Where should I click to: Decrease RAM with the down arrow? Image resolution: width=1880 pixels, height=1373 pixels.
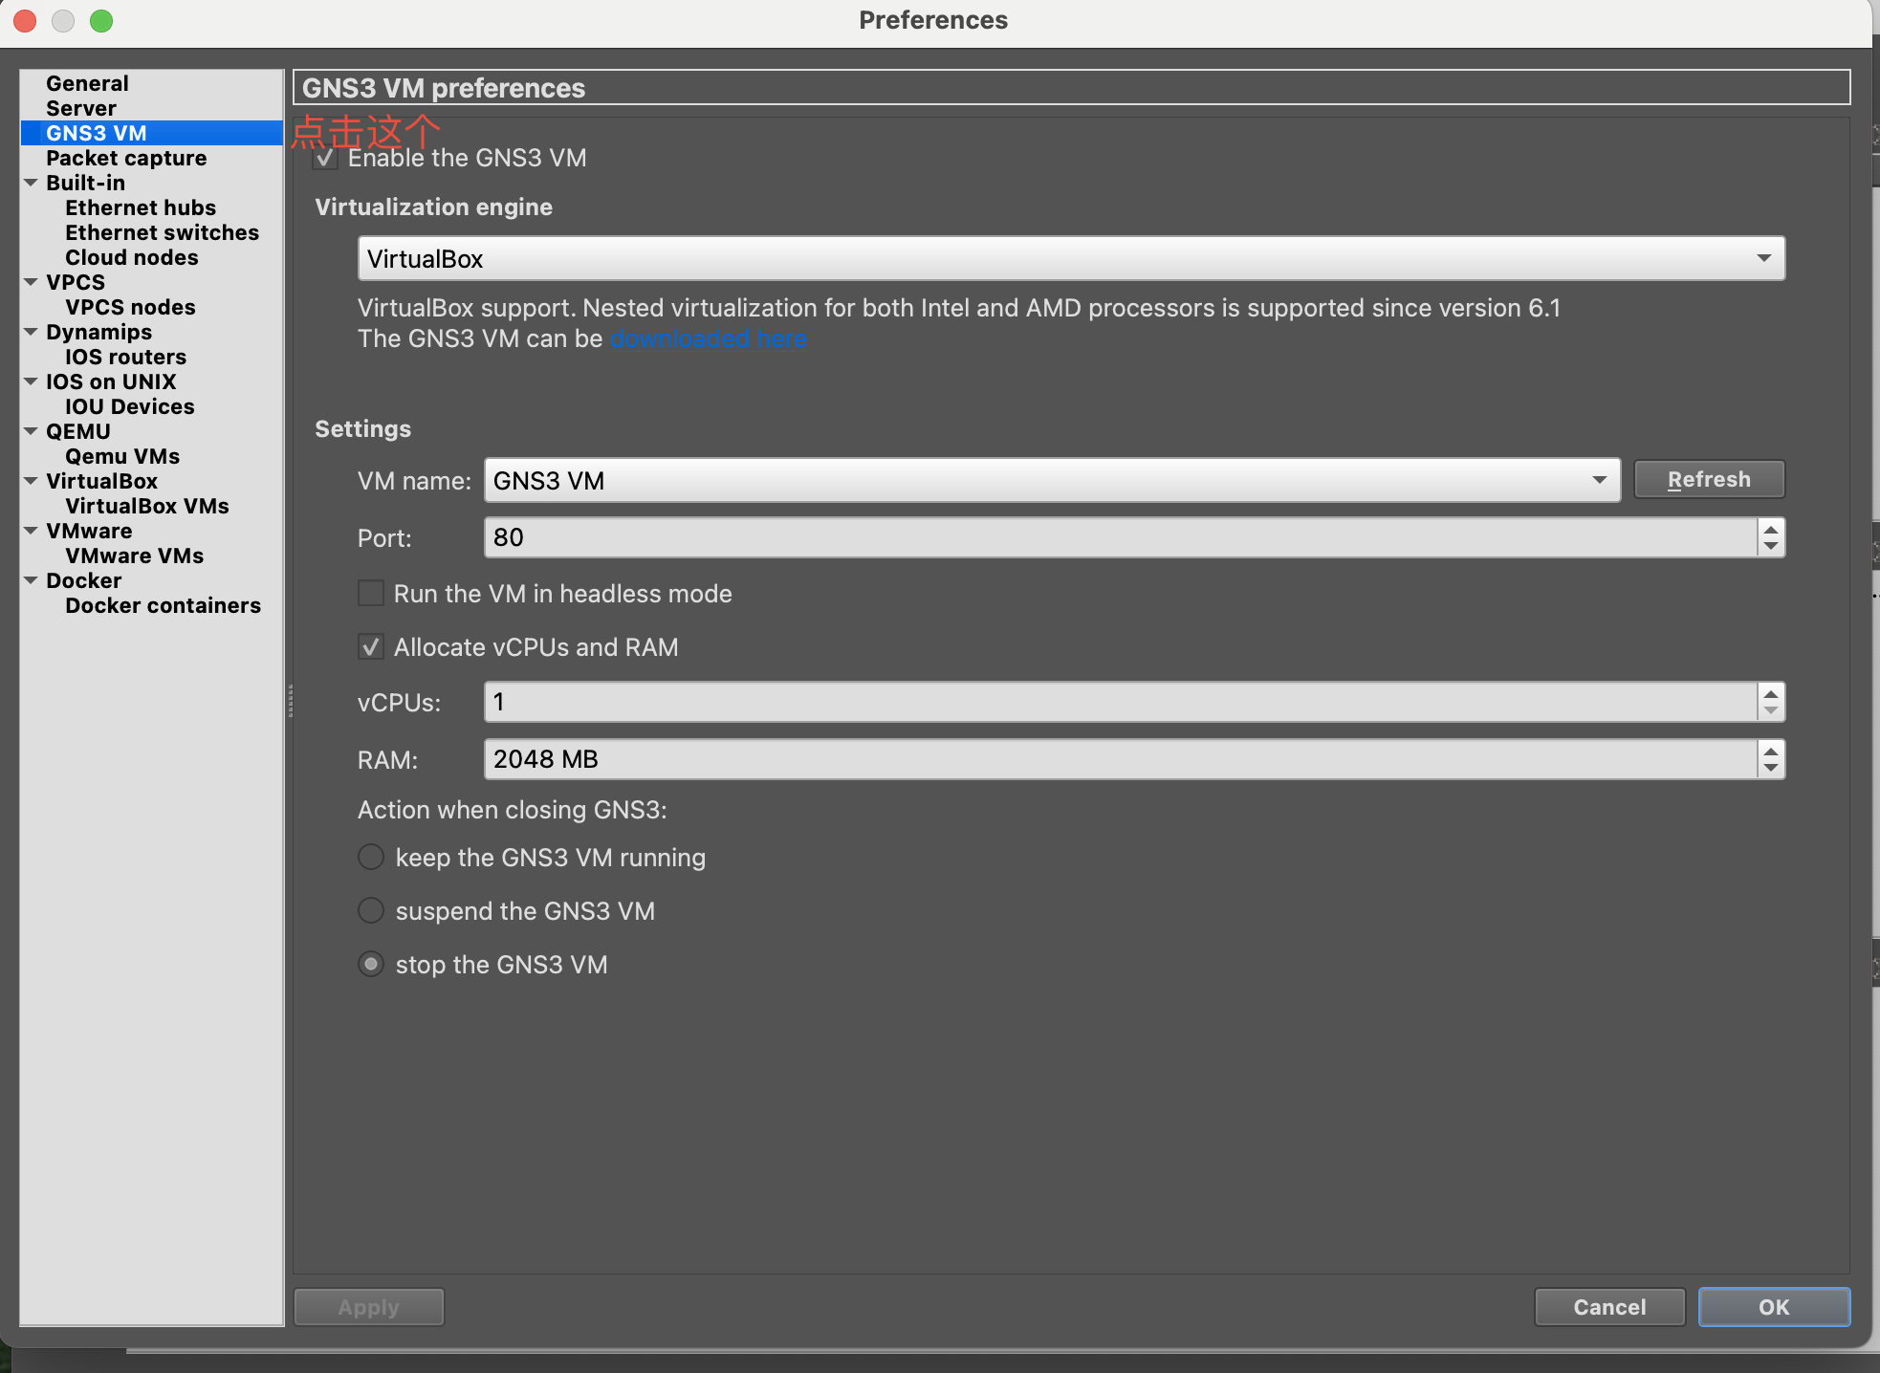(x=1771, y=768)
